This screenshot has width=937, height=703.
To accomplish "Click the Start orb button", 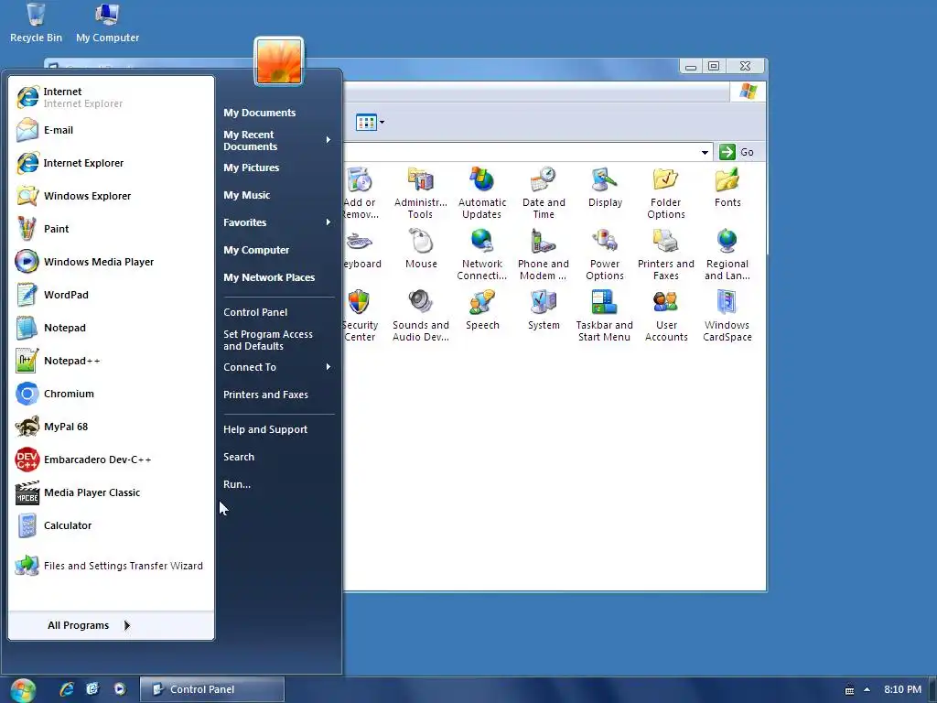I will [x=23, y=690].
